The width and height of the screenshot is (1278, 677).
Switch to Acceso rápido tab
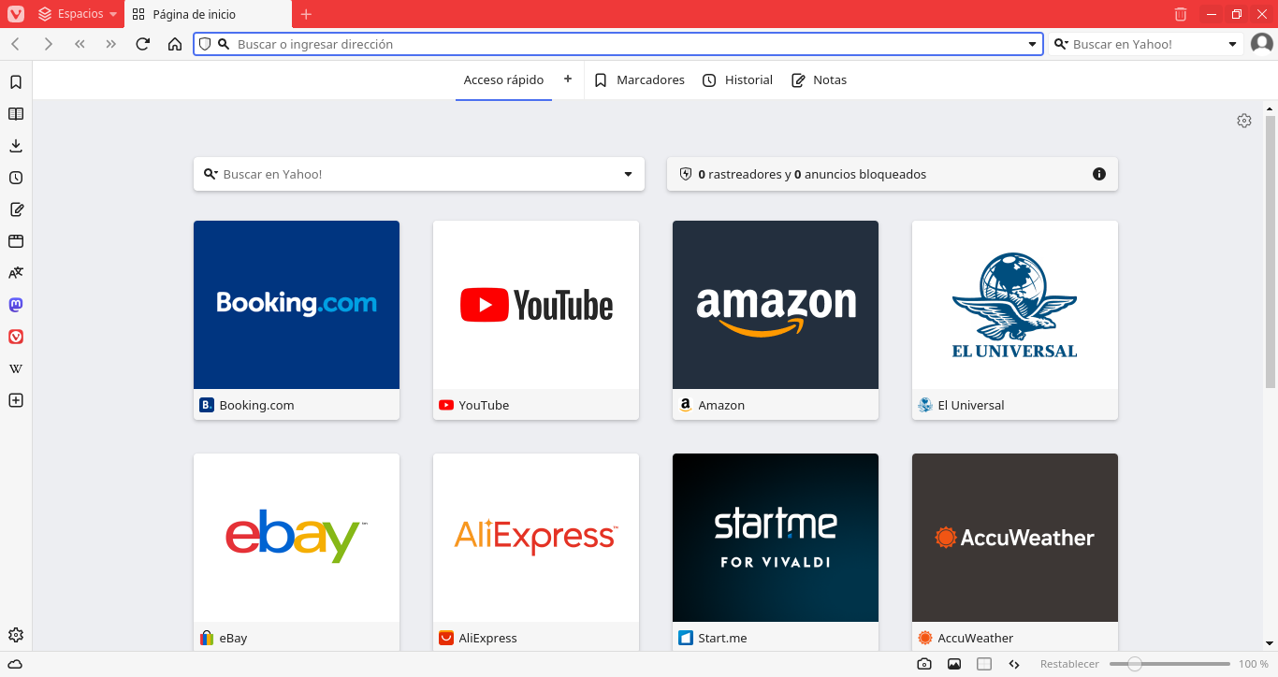point(503,80)
